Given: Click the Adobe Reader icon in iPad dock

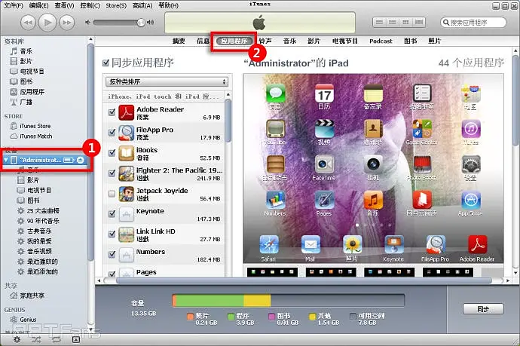Looking at the screenshot, I should 478,244.
